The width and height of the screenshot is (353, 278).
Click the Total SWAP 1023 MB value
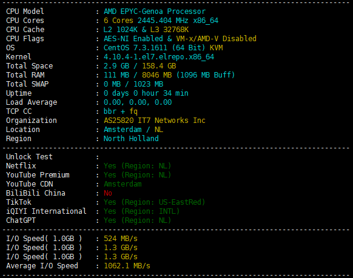(x=149, y=84)
